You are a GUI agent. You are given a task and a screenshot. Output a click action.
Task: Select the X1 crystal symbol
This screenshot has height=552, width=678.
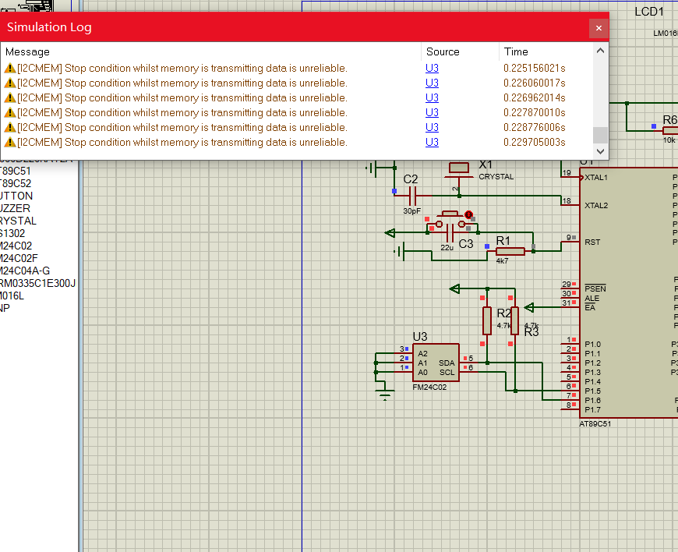tap(459, 170)
